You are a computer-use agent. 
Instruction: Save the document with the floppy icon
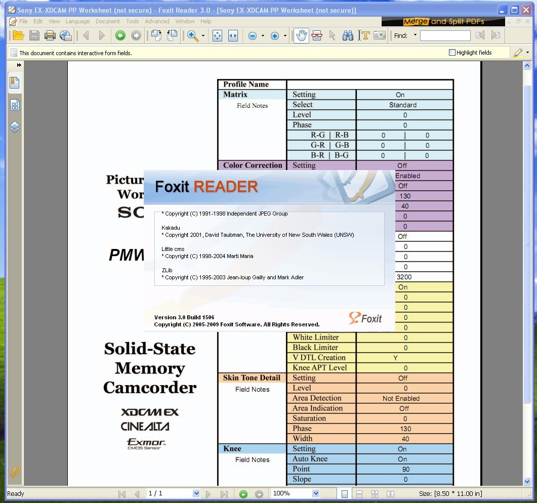34,35
